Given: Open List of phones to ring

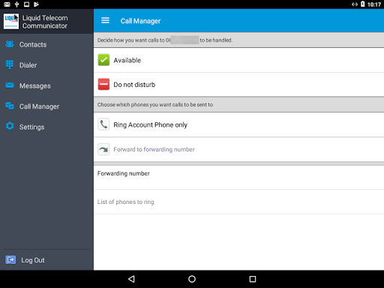Looking at the screenshot, I should coord(238,202).
